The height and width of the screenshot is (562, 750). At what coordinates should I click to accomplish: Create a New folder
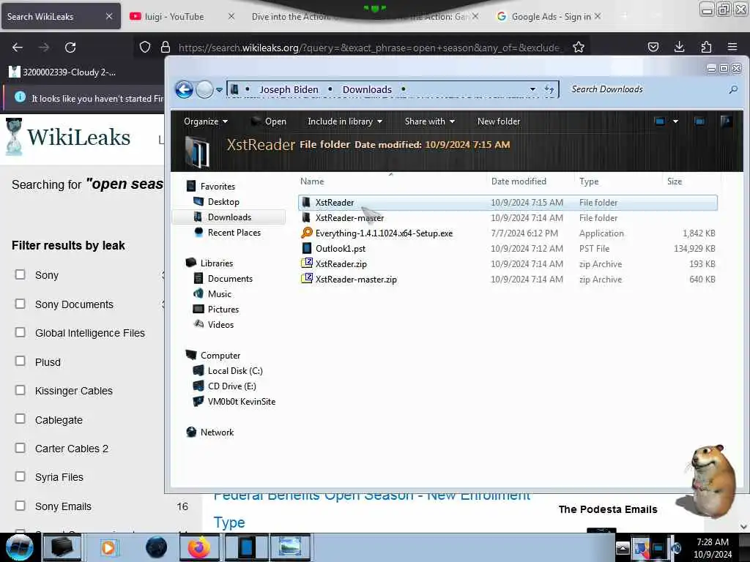498,121
